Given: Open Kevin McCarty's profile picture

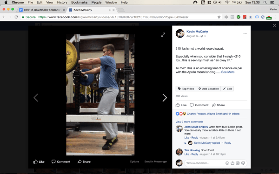Looking at the screenshot, I should pos(180,33).
